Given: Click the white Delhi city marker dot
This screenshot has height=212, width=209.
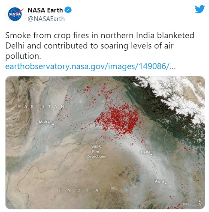Looking at the screenshot, I should click(x=151, y=154).
